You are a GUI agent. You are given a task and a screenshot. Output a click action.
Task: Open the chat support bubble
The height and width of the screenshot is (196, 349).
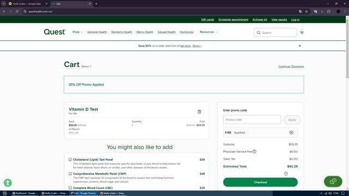333,181
